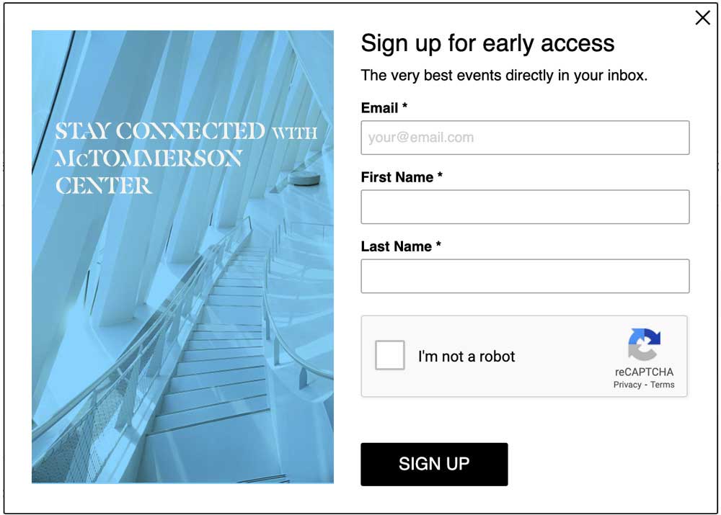This screenshot has width=721, height=515.
Task: Select the Last Name text box
Action: (525, 276)
